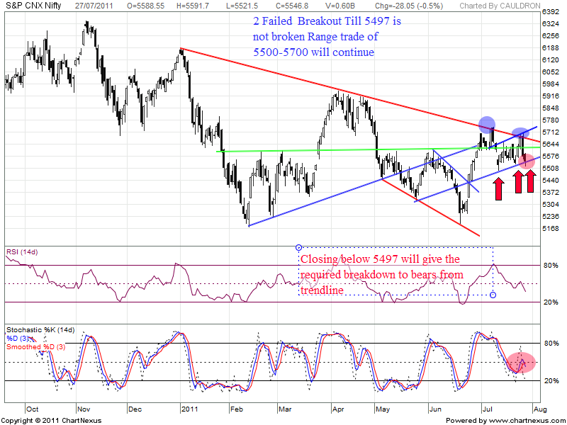Click the pink ellipse on the Stochastic panel
567x425 pixels.
point(521,363)
